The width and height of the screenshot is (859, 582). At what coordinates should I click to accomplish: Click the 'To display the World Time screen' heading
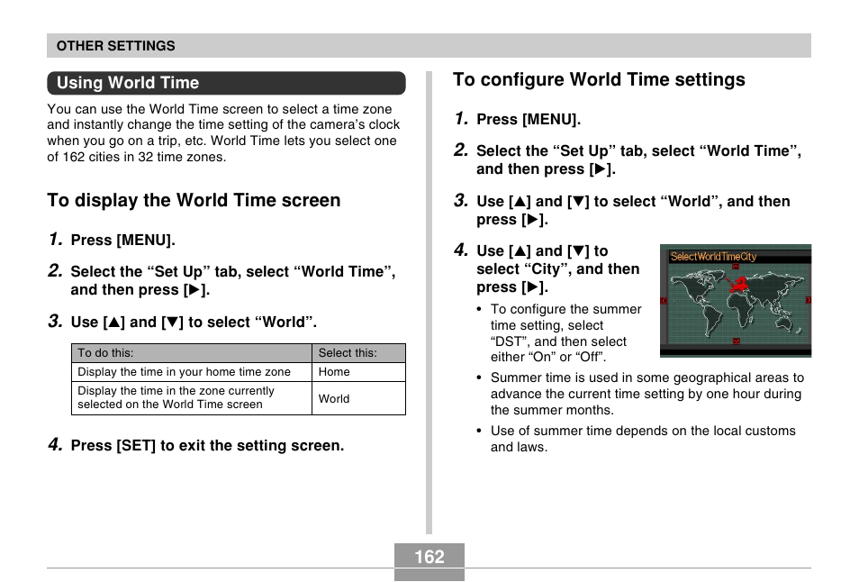click(194, 200)
